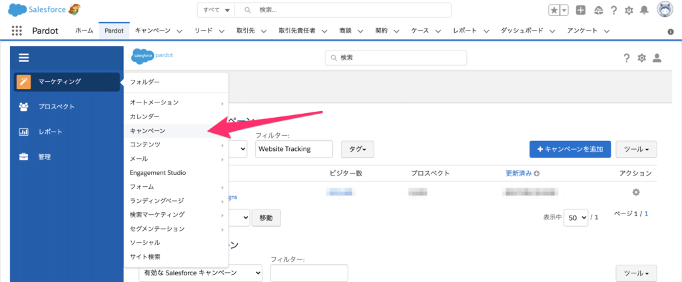Open the Trailhead guidance icon
682x282 pixels.
point(599,11)
